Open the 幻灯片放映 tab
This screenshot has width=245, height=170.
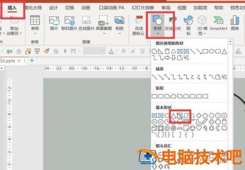[x=143, y=8]
